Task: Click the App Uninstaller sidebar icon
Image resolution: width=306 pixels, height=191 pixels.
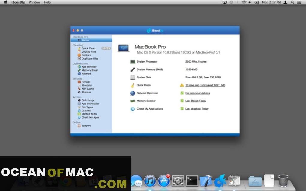Action: 79,104
